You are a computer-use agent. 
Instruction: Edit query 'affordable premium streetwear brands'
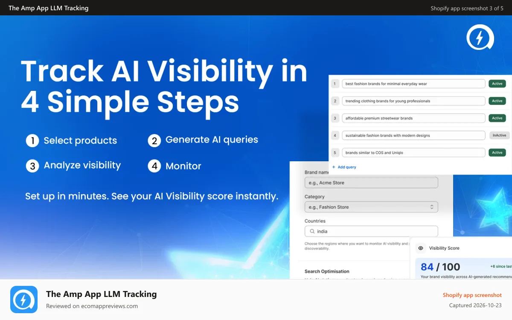(413, 118)
